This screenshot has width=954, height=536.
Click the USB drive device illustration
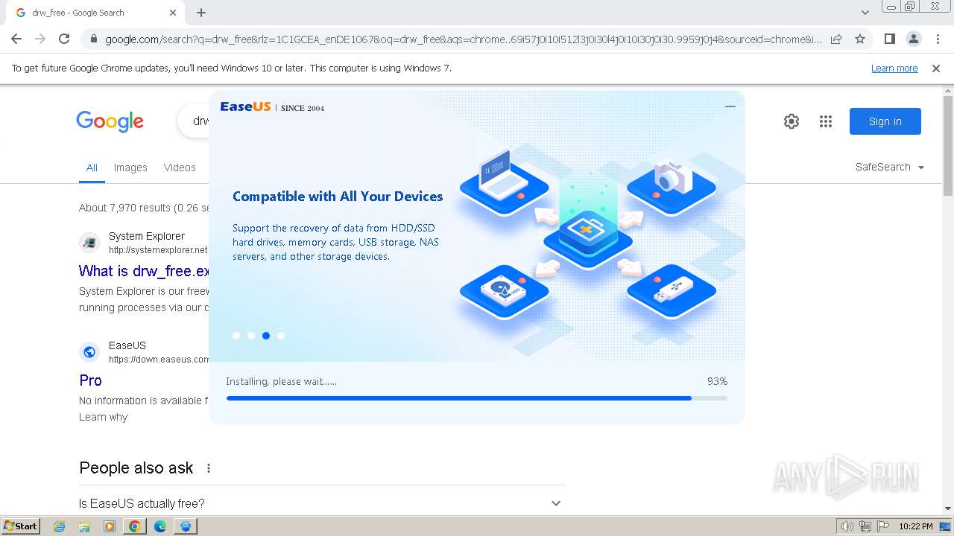672,291
